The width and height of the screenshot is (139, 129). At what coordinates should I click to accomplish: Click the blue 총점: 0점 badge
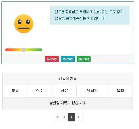[68, 59]
